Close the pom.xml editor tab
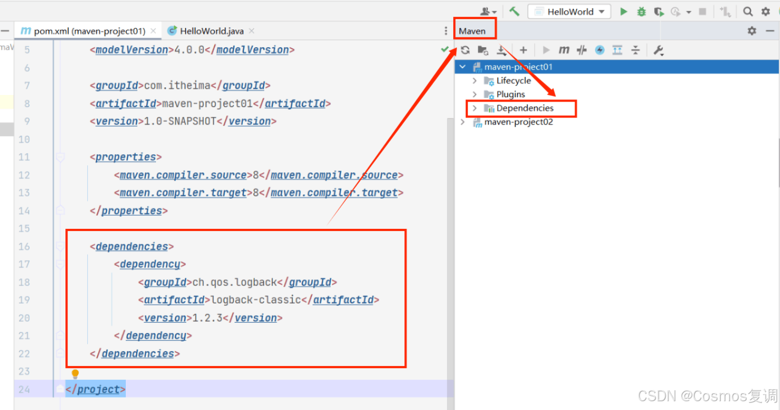 pos(153,31)
